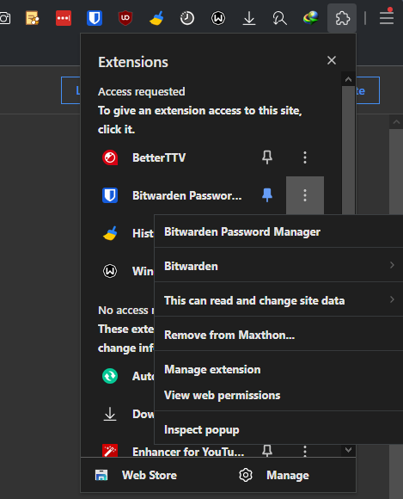The image size is (403, 499).
Task: Select Bitwarden Password Manager menu header
Action: click(278, 231)
